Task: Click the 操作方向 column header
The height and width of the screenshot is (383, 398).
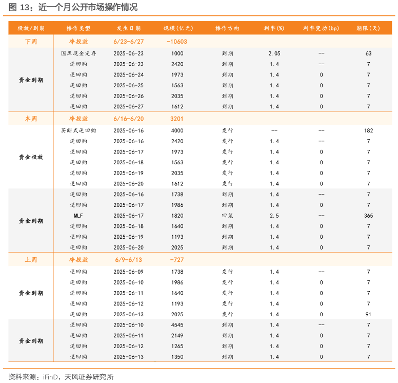Action: click(x=227, y=29)
